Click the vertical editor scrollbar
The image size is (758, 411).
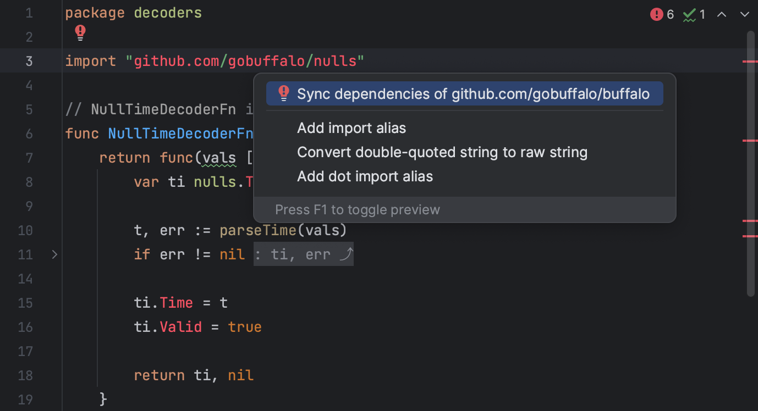(x=750, y=165)
